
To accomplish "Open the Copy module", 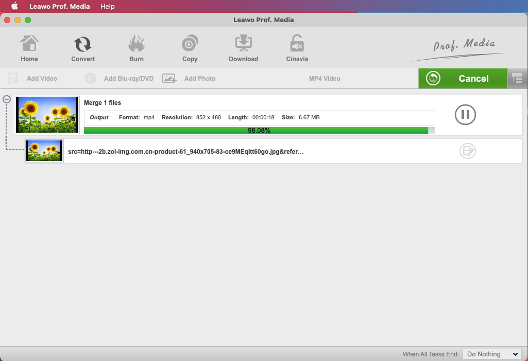I will [x=190, y=49].
